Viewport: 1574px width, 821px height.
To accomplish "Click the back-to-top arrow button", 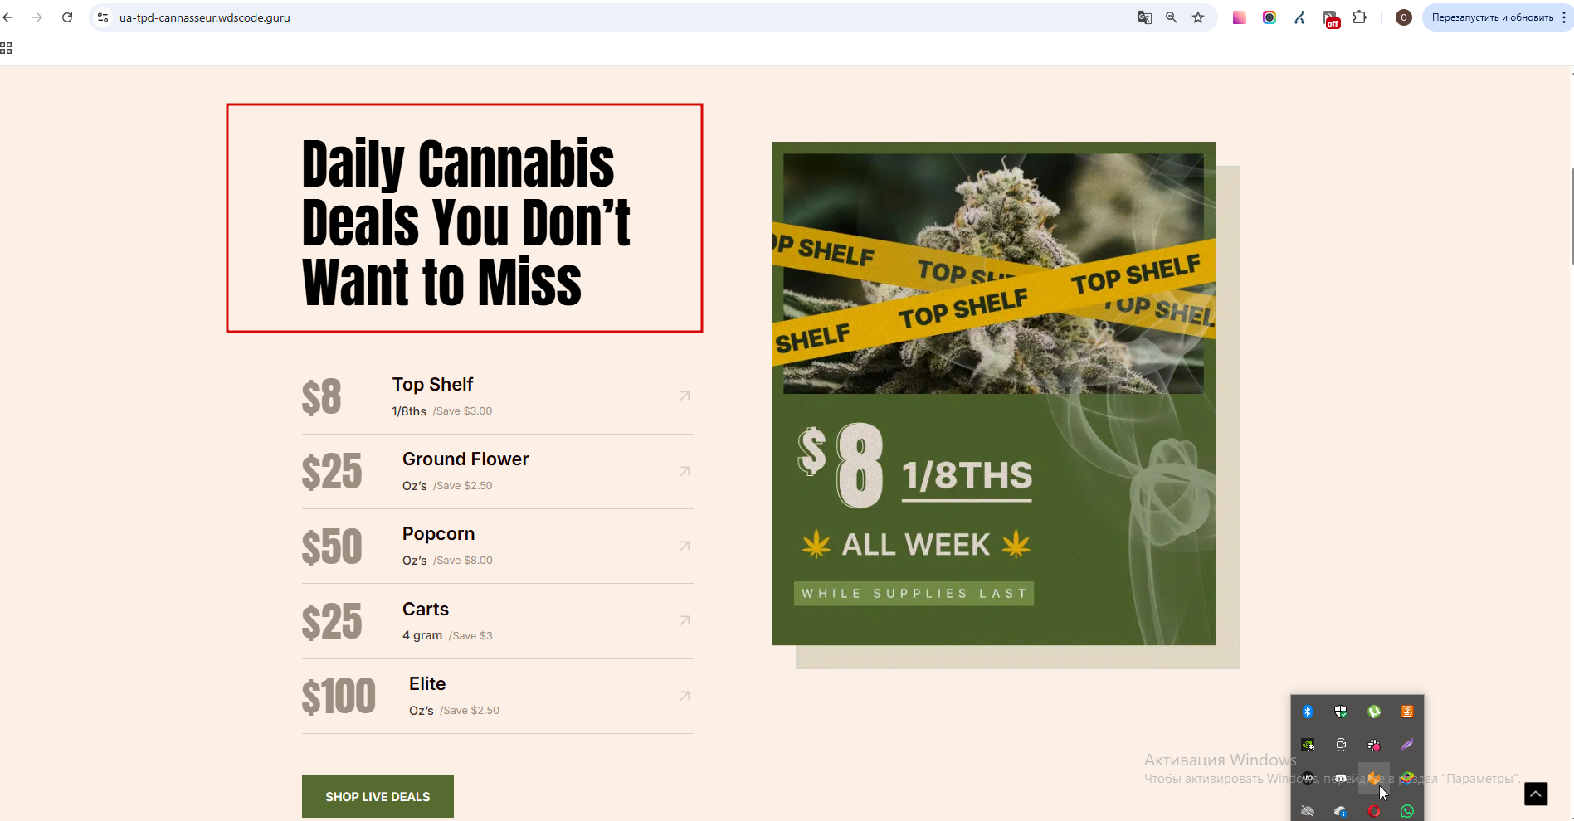I will coord(1536,794).
